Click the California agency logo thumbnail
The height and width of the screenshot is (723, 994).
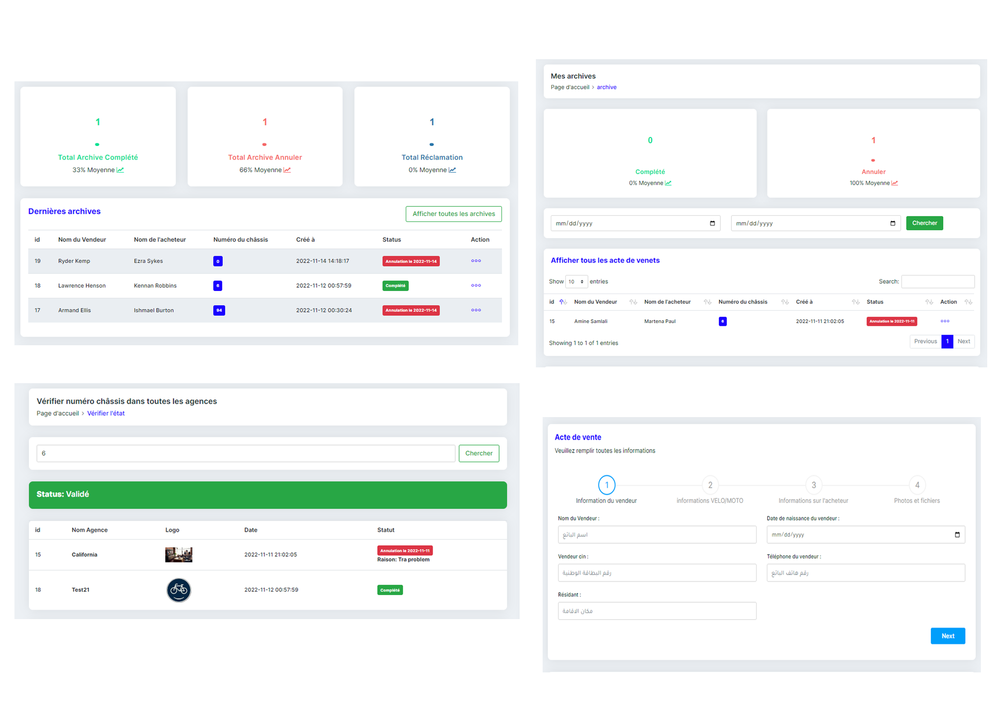pos(178,554)
